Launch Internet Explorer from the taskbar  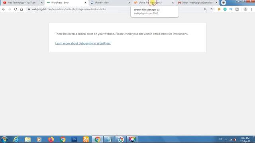pos(16,139)
